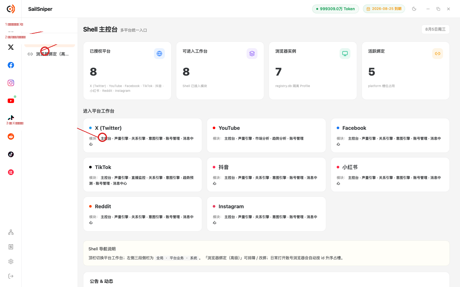Click the globe icon on 已授权平台 card
The height and width of the screenshot is (287, 460).
point(159,54)
